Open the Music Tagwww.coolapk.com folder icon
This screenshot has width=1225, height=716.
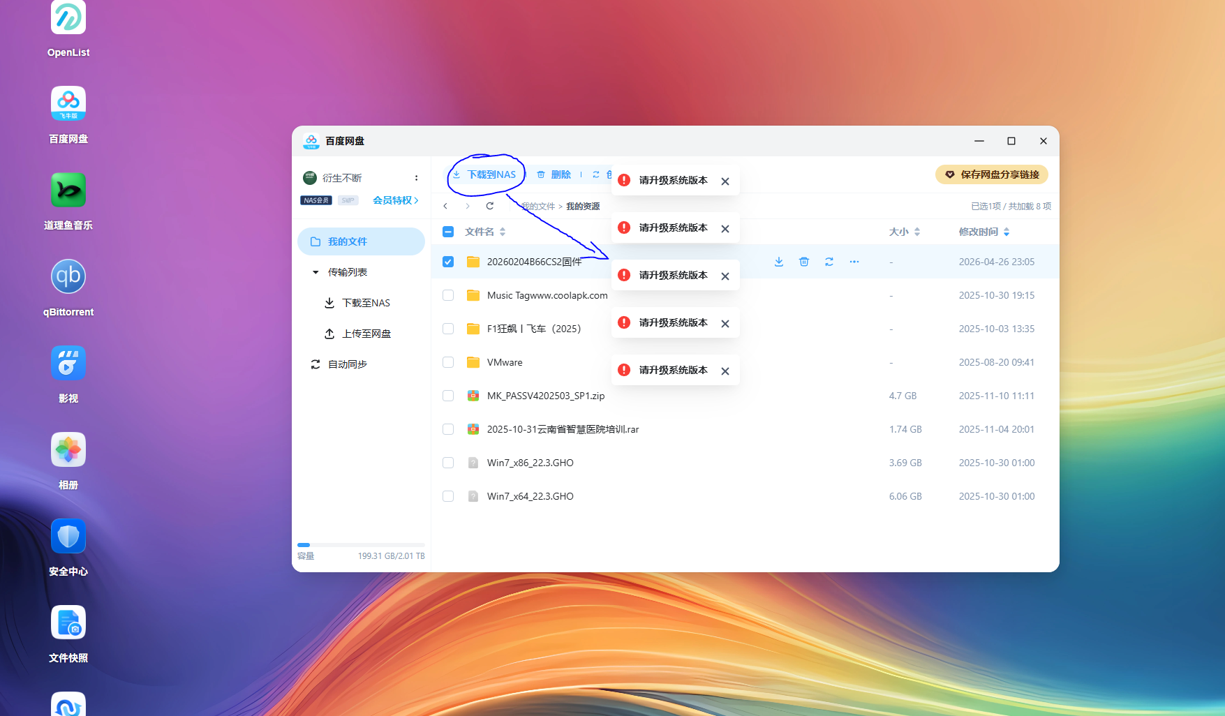[x=473, y=295]
